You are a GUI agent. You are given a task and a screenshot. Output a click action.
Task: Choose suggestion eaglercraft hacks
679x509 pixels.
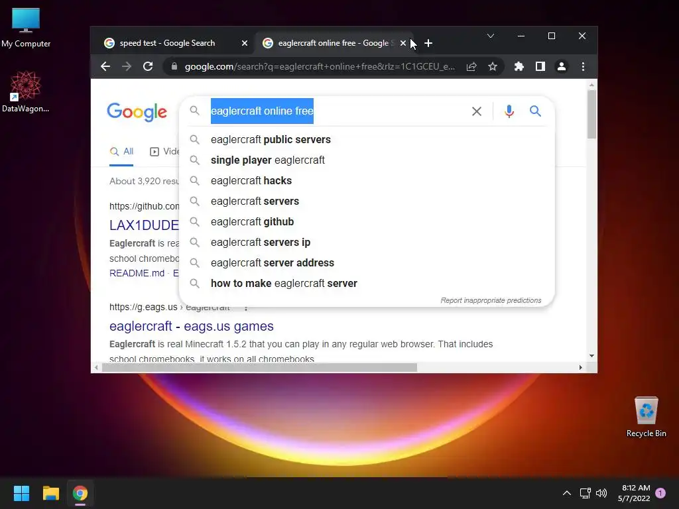tap(366, 180)
